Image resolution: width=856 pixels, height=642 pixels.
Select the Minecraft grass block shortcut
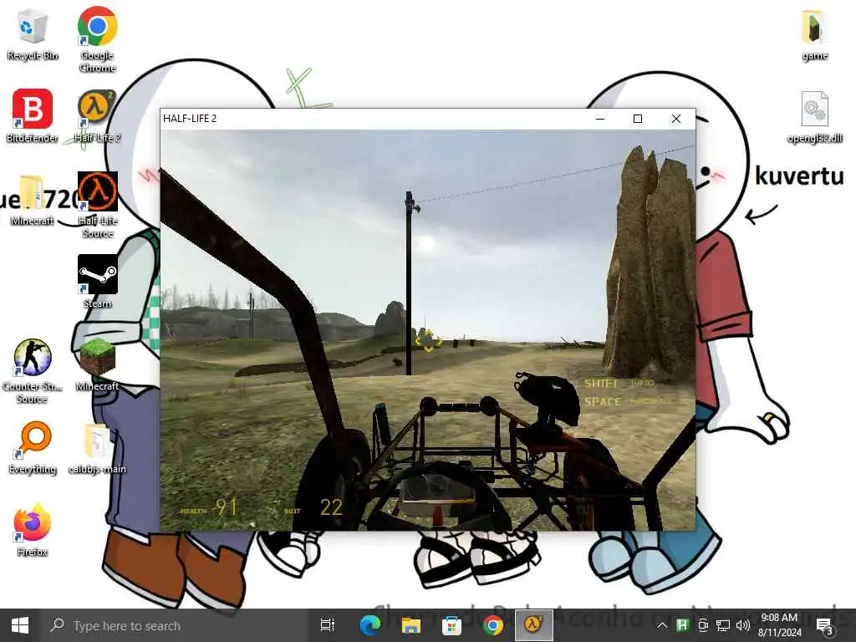tap(97, 364)
